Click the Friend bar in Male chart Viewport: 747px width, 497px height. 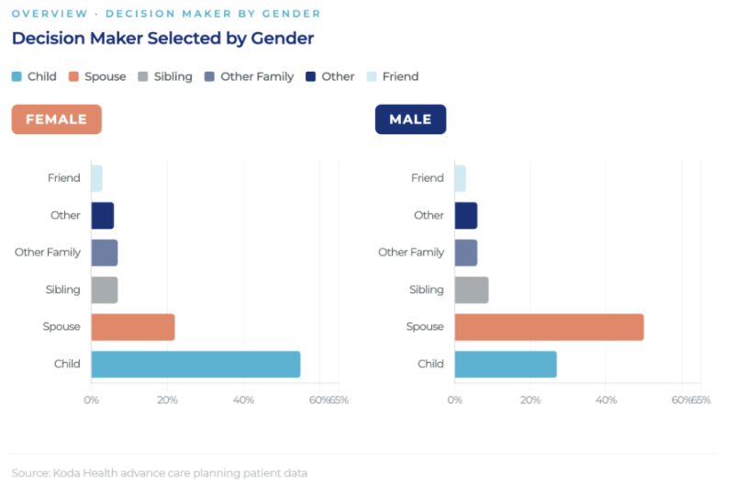tap(460, 178)
